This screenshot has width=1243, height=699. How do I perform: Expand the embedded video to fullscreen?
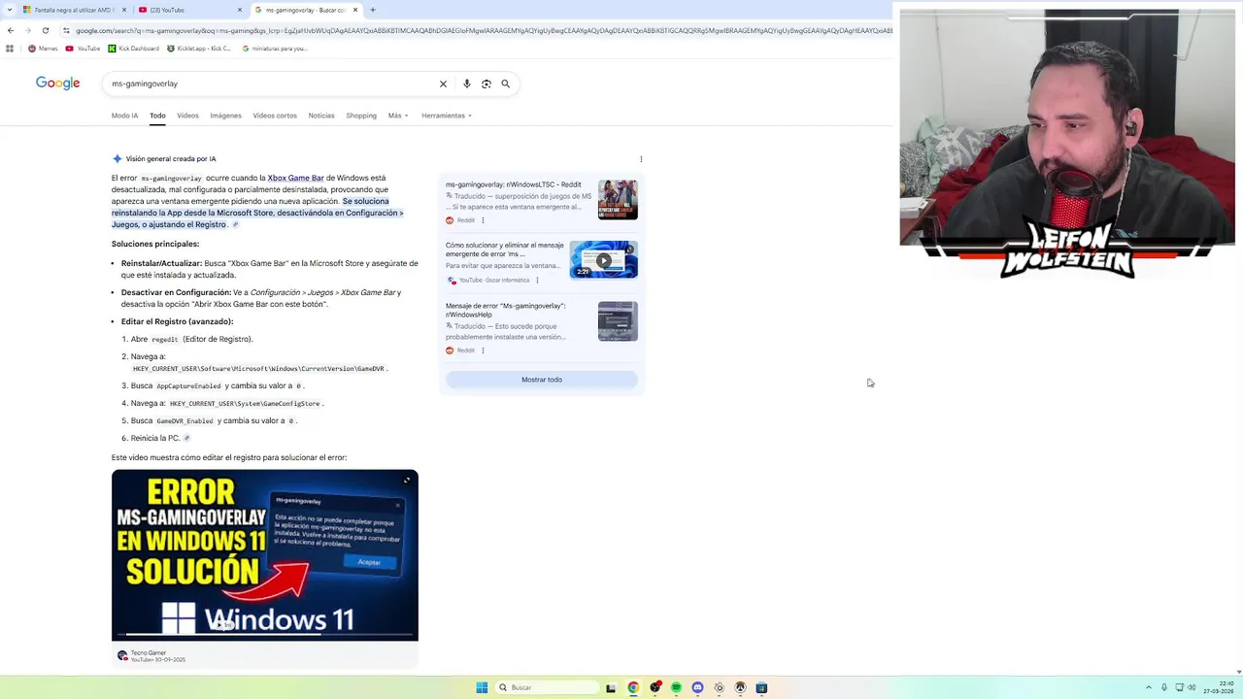click(407, 480)
